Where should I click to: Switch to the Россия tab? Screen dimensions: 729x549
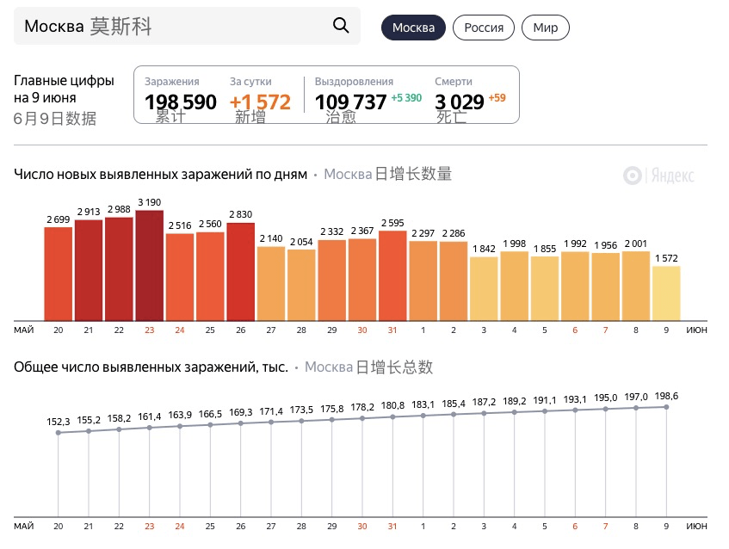(484, 28)
